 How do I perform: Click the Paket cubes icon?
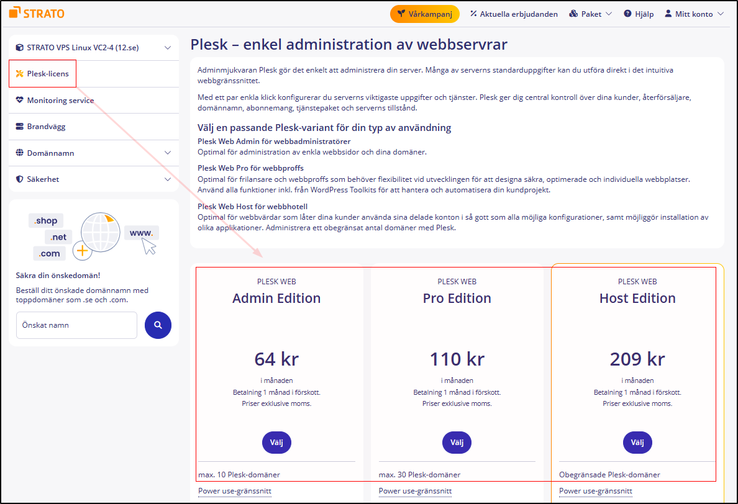tap(573, 14)
